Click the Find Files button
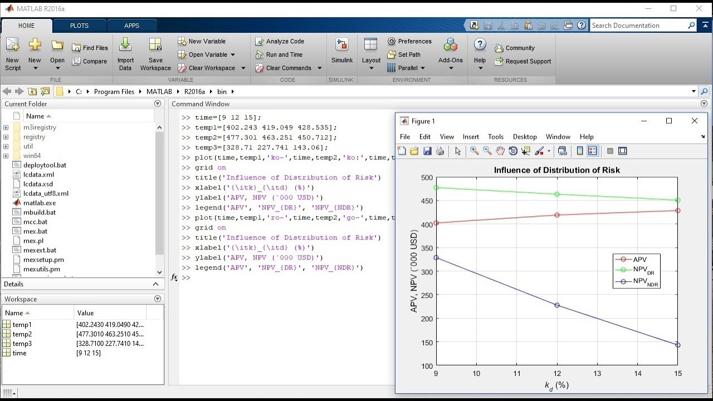The height and width of the screenshot is (401, 713). click(90, 48)
